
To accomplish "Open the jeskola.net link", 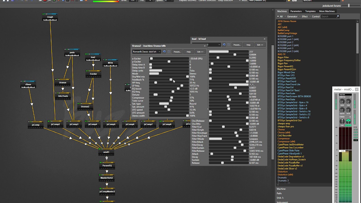I will coord(328,6).
